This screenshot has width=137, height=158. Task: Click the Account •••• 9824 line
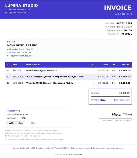[17, 118]
